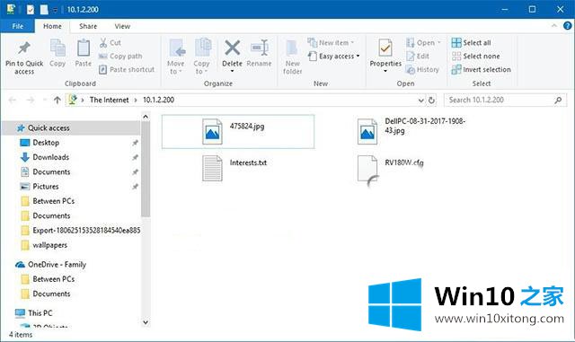Click the Paste clipboard icon
Screen dimensions: 575x342
pos(84,48)
